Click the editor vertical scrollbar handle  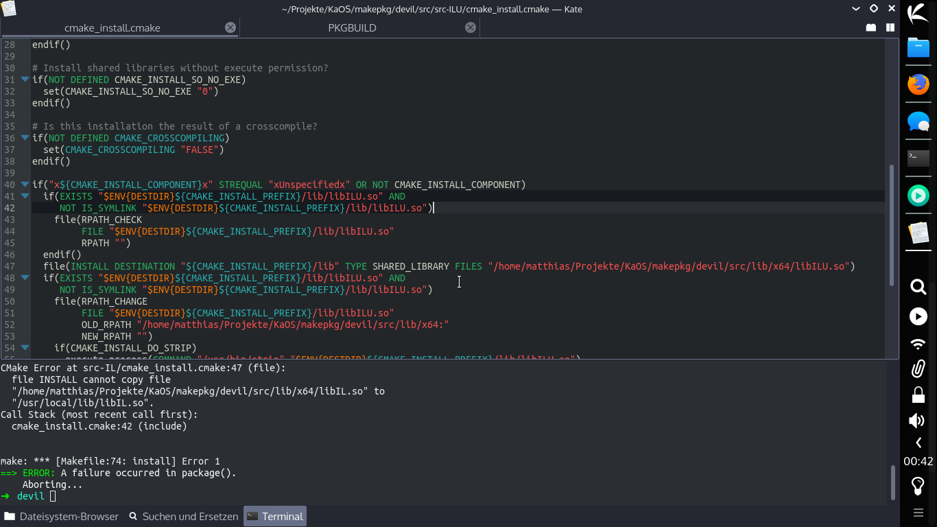(892, 225)
